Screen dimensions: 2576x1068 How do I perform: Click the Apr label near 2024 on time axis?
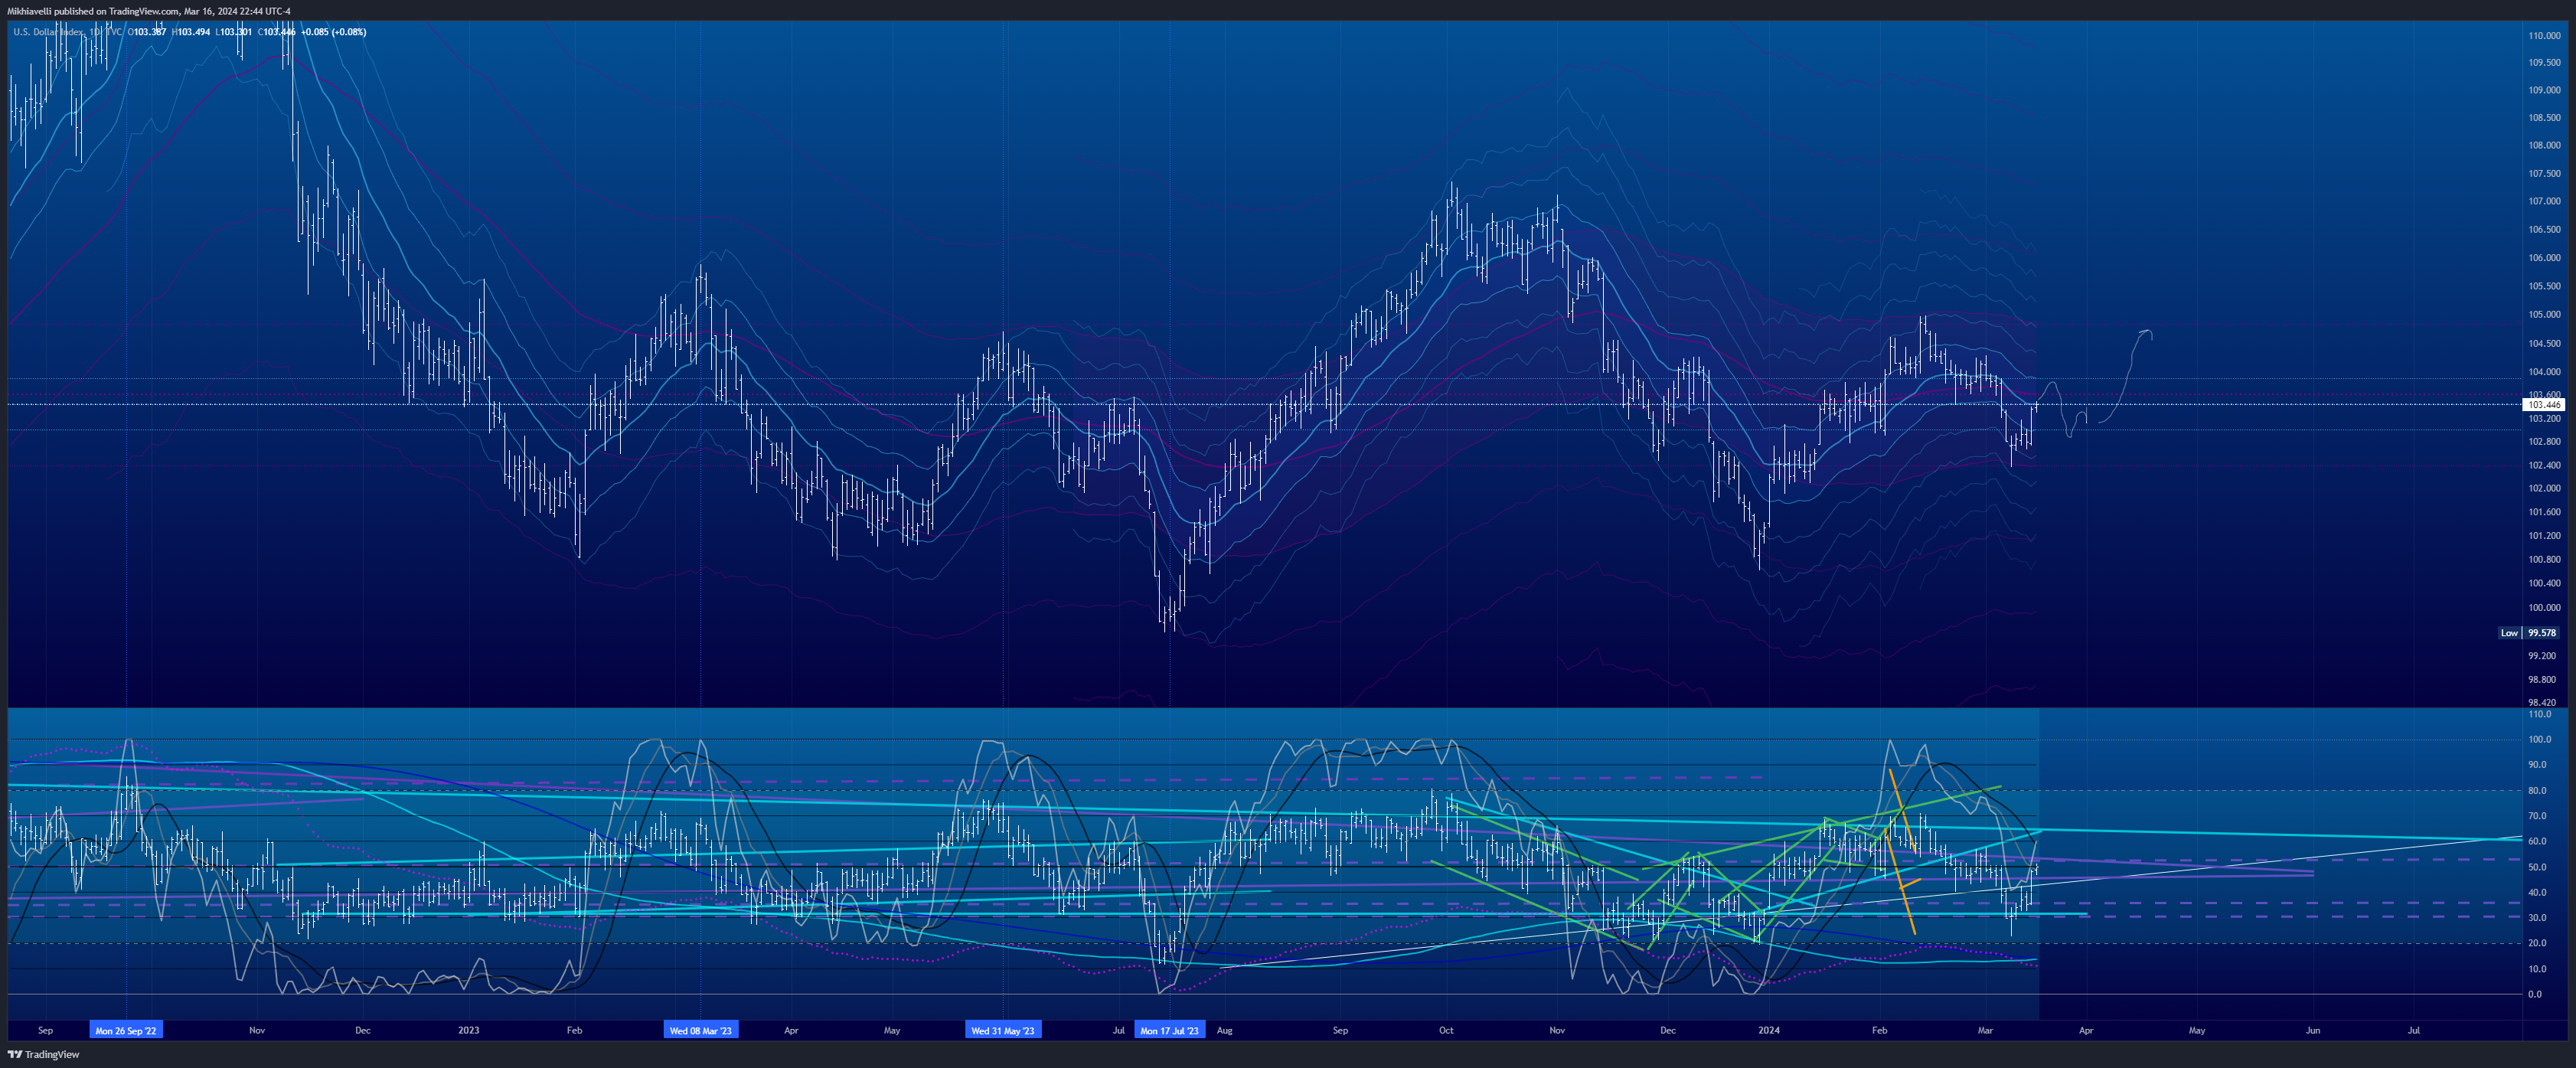(2086, 1030)
